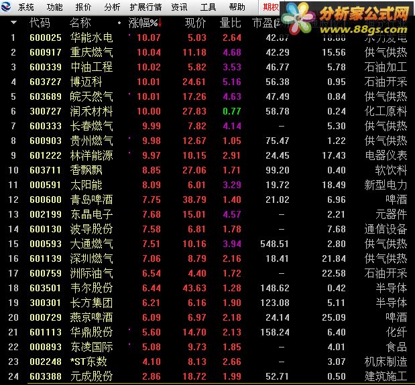Open the 帮助 menu
This screenshot has height=385, width=415.
point(237,7)
